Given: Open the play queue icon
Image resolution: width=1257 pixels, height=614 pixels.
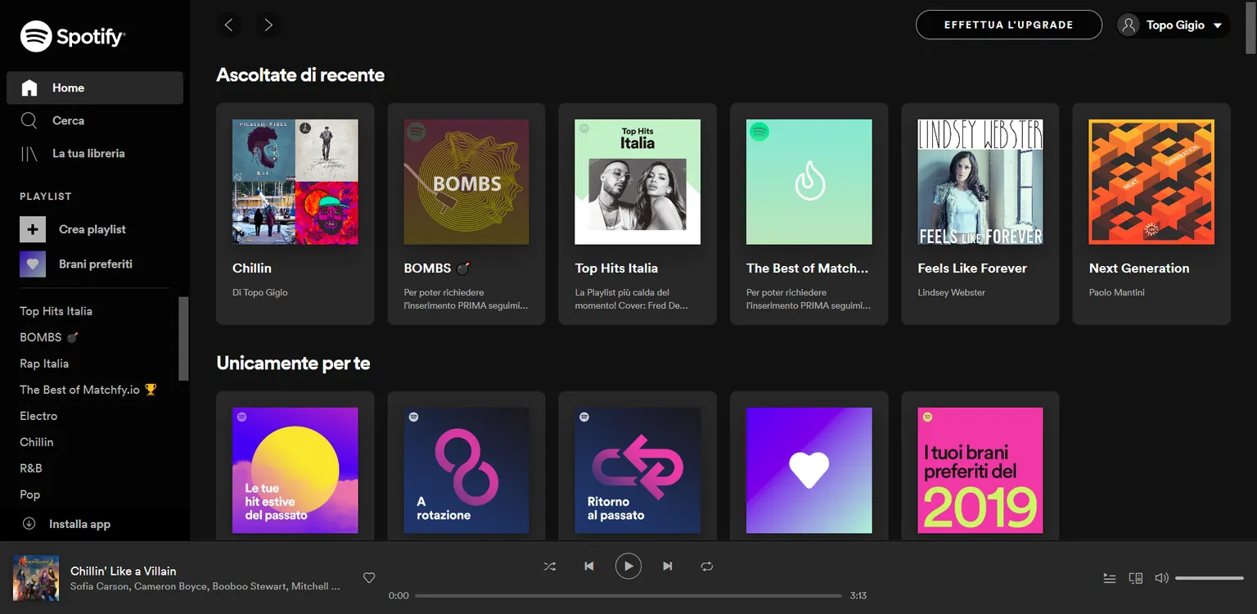Looking at the screenshot, I should 1109,578.
